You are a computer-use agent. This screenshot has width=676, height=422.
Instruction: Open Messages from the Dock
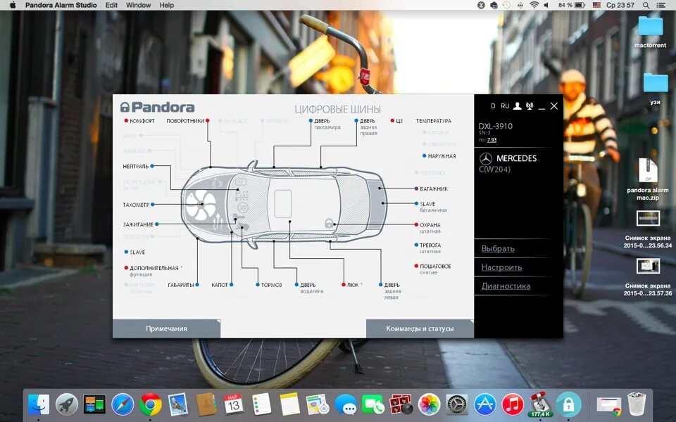coord(346,404)
